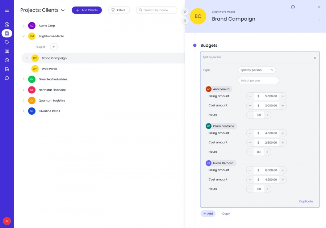The height and width of the screenshot is (228, 326).
Task: Open the reports document icon in the sidebar
Action: (7, 69)
